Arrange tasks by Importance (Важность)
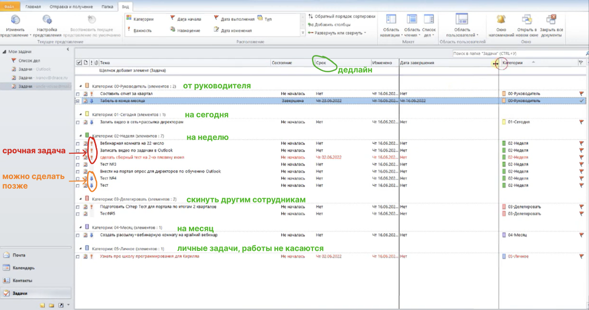This screenshot has height=310, width=589. (x=140, y=30)
